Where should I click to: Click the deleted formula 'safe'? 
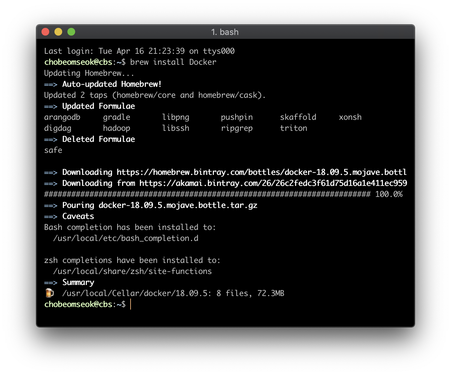coord(53,150)
